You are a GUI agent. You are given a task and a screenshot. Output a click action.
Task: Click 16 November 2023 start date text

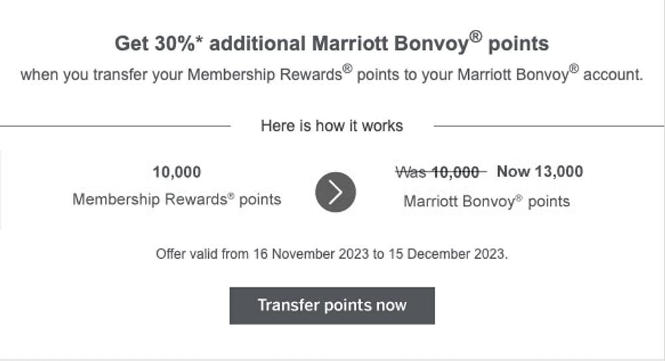click(x=311, y=254)
